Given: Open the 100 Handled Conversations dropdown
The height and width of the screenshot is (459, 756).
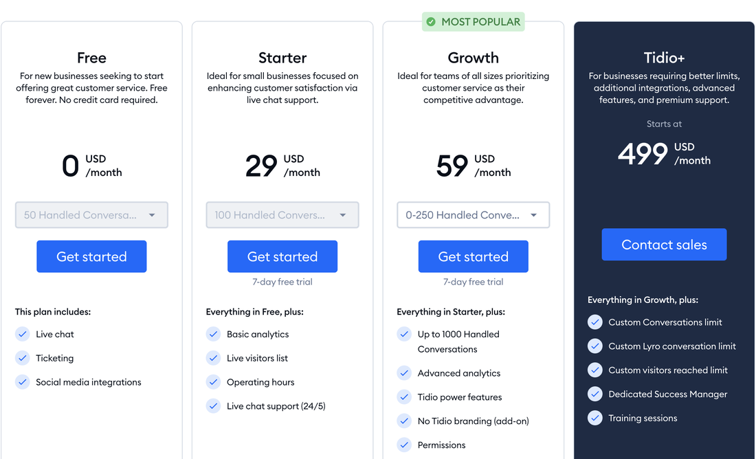Looking at the screenshot, I should tap(282, 215).
